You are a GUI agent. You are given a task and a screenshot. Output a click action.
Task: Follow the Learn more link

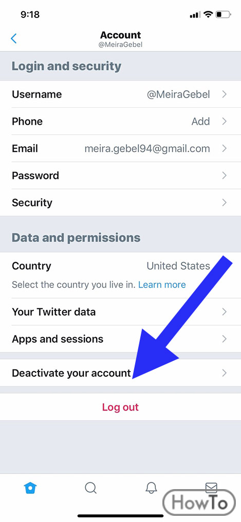[162, 285]
